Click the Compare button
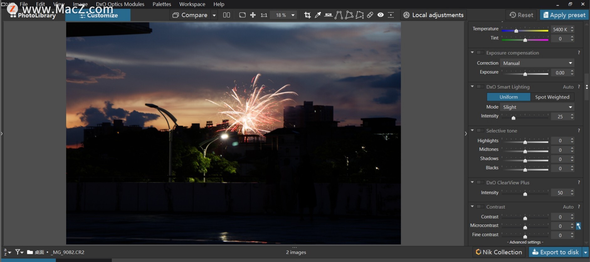The height and width of the screenshot is (262, 590). tap(190, 15)
